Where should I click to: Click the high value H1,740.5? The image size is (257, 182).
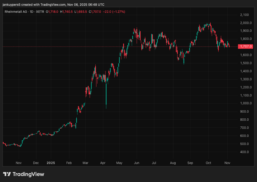pyautogui.click(x=66, y=12)
